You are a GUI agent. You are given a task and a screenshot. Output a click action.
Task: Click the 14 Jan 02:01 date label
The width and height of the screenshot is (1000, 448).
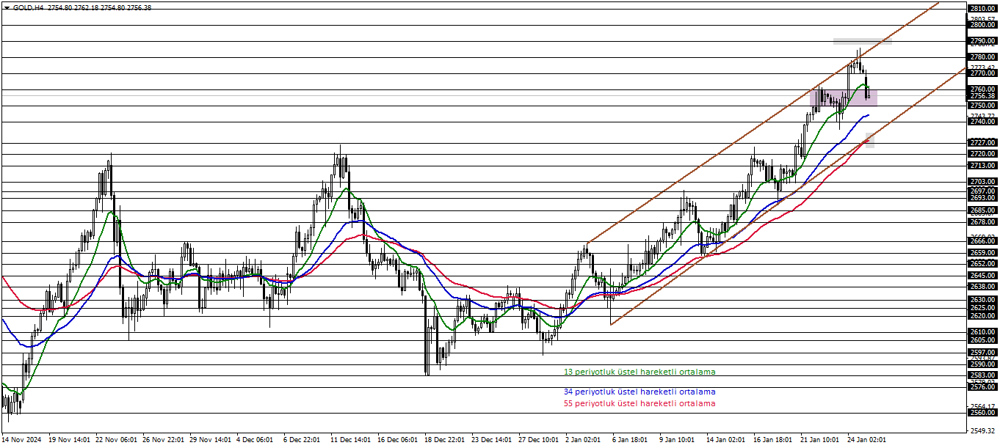tap(726, 440)
